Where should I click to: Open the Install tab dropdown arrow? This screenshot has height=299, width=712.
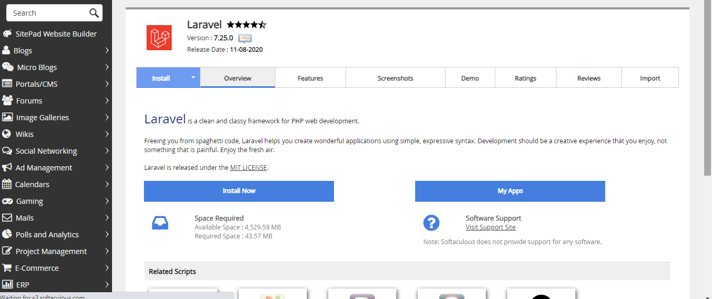coord(193,77)
